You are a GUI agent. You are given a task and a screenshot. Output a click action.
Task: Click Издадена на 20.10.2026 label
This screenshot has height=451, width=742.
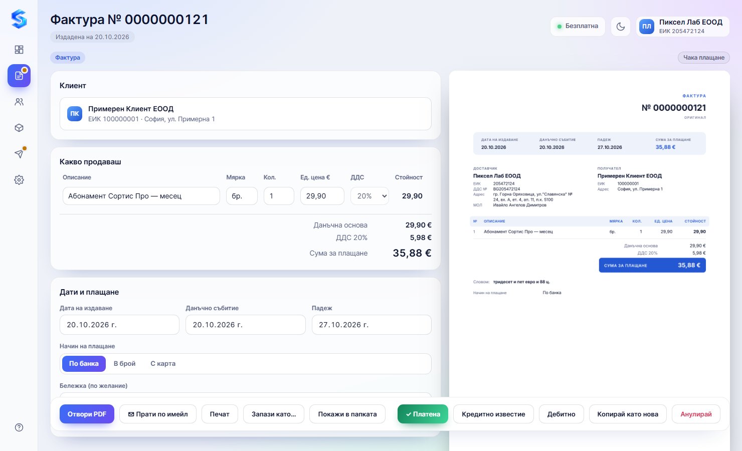pyautogui.click(x=92, y=37)
